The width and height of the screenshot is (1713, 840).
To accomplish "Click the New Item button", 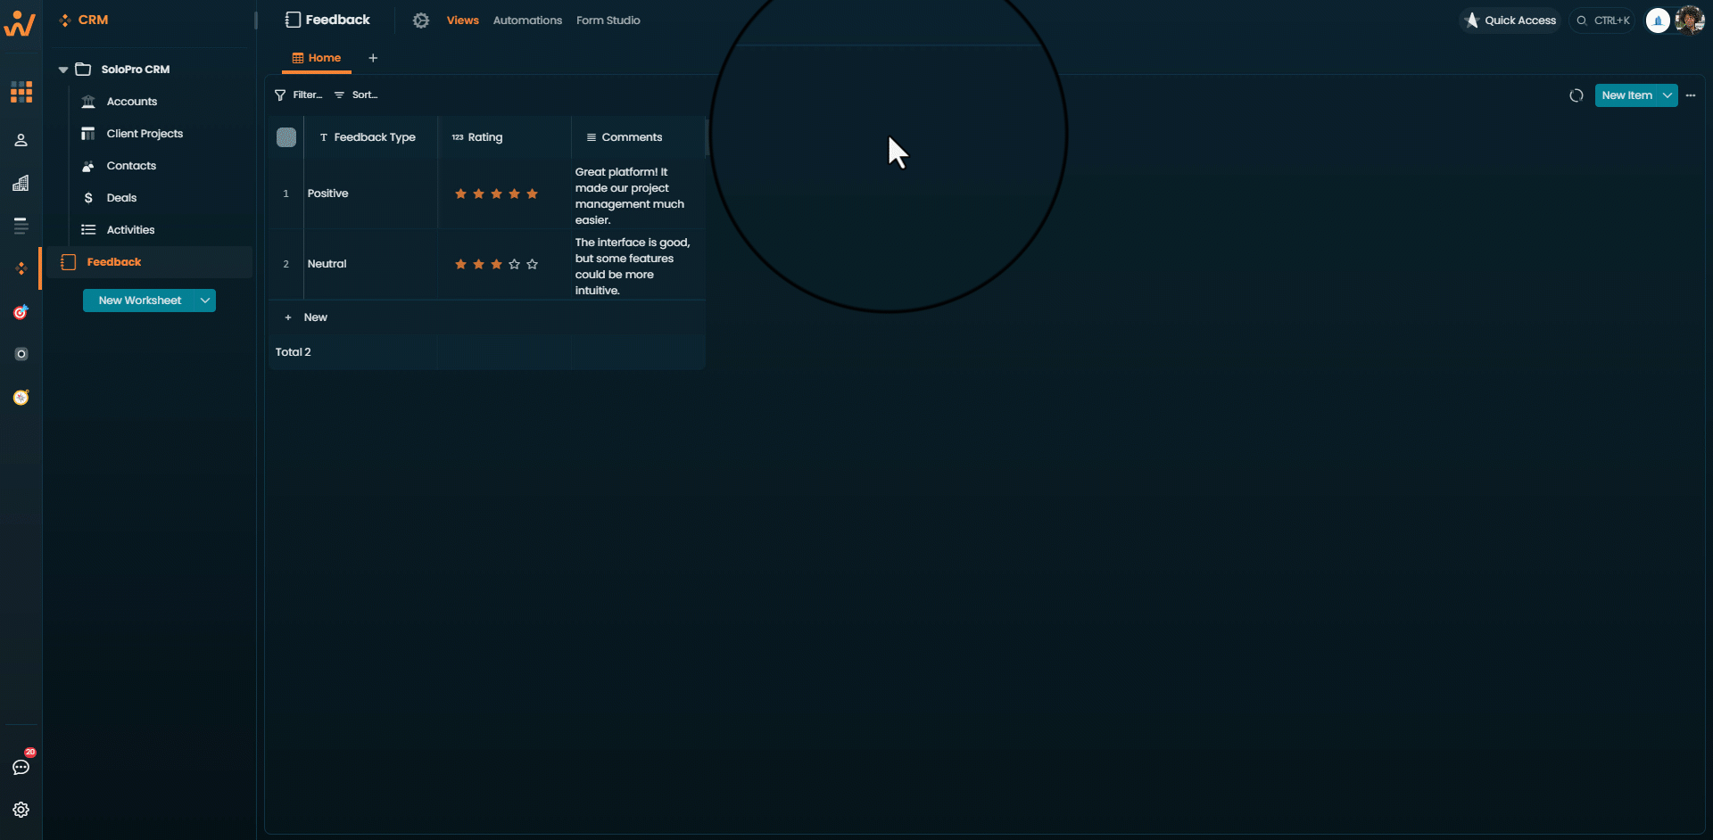I will [x=1626, y=95].
